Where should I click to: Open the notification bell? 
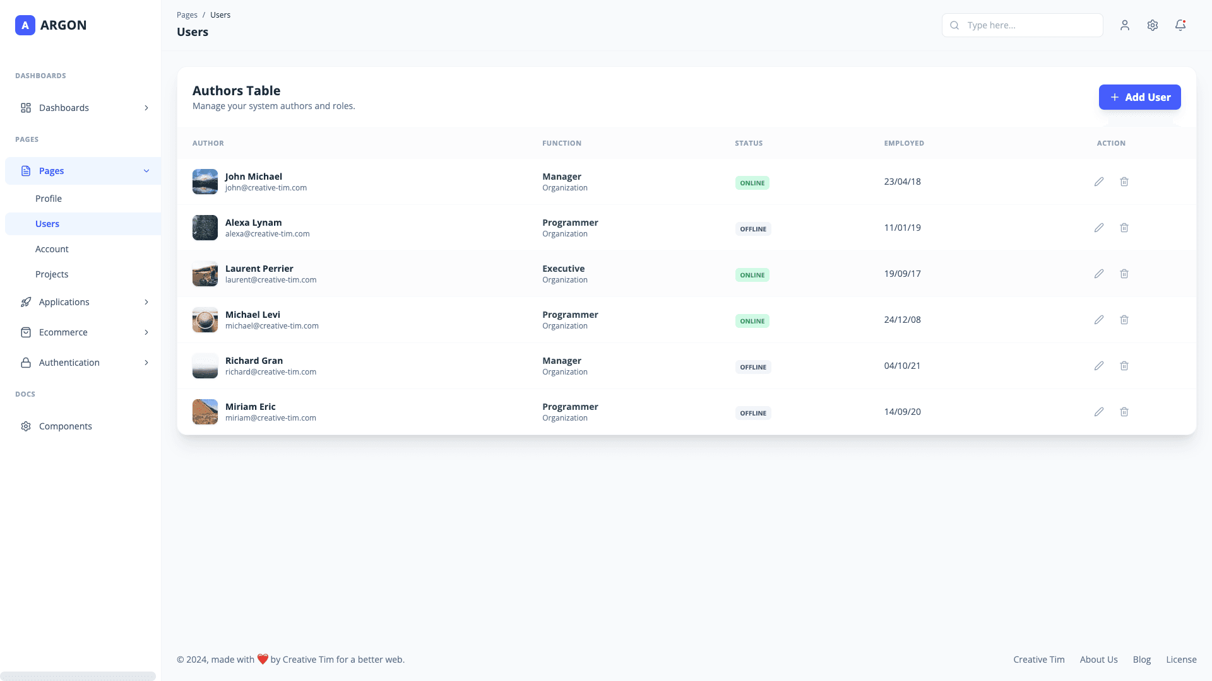pos(1180,25)
